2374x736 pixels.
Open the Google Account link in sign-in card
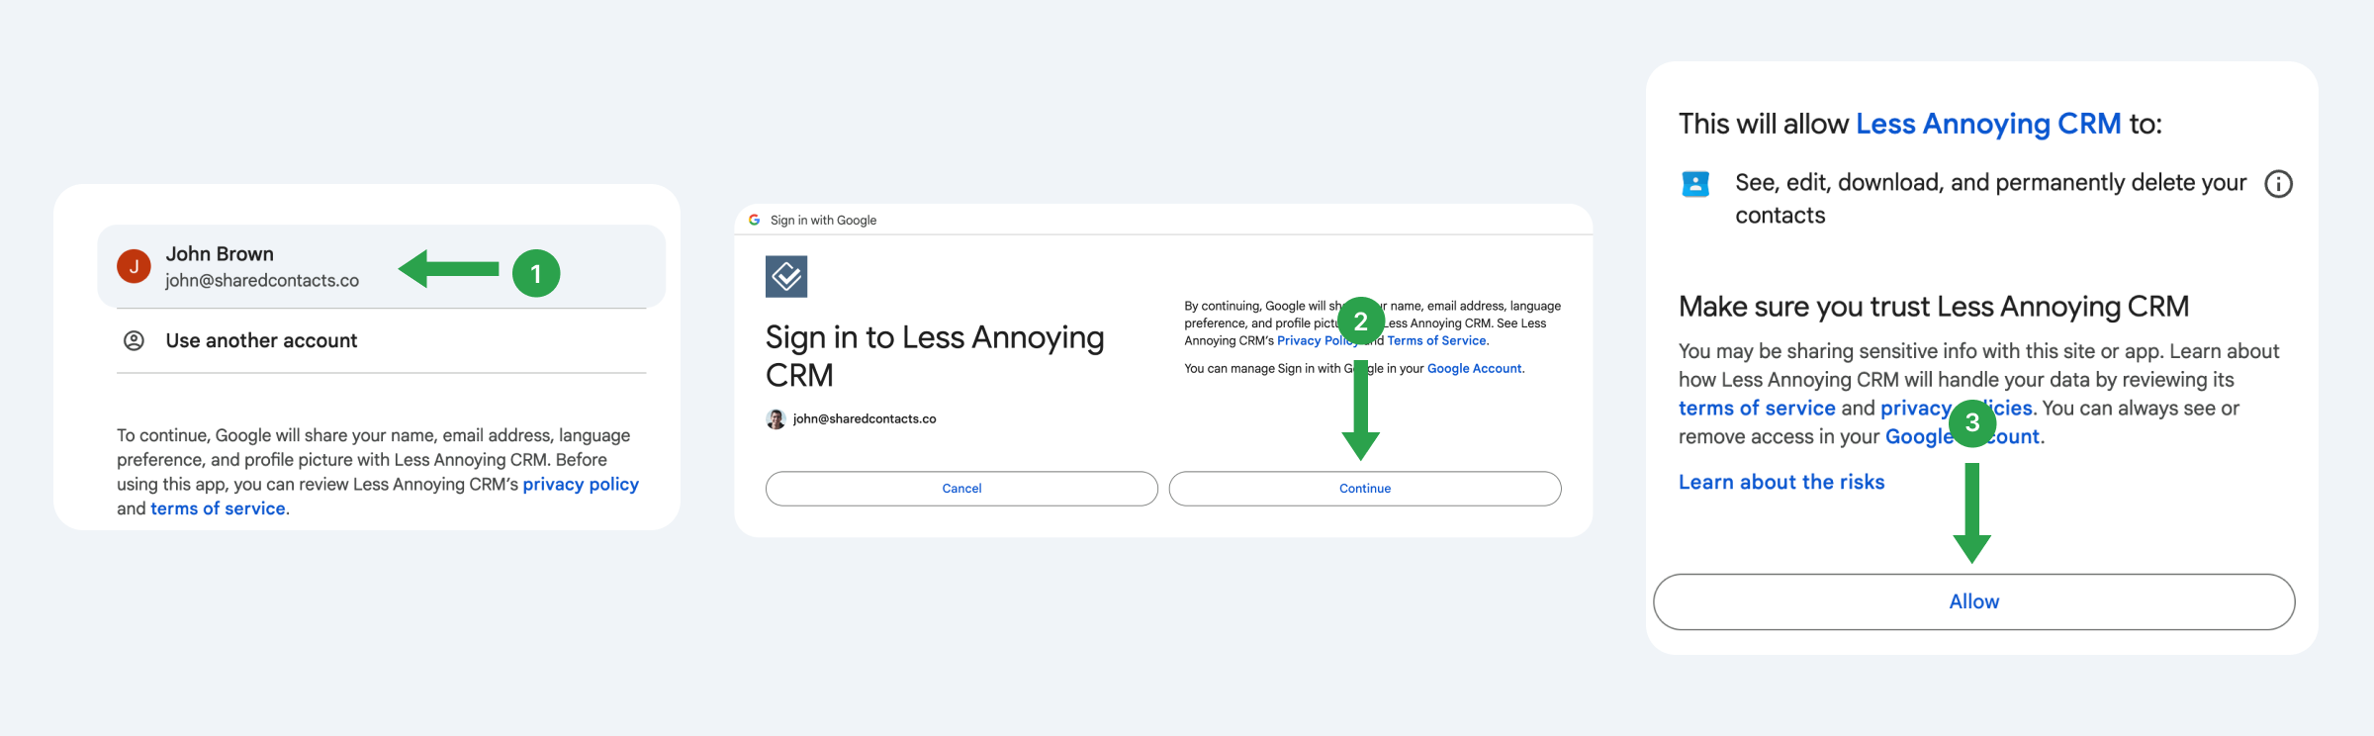[1474, 368]
